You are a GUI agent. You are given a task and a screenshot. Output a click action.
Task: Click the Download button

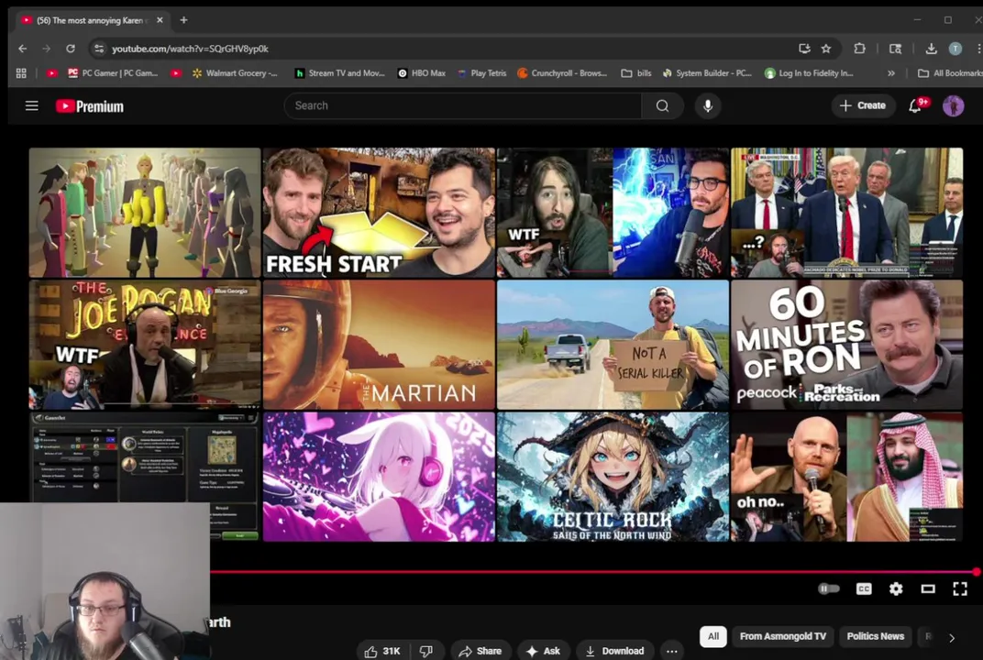pos(615,651)
